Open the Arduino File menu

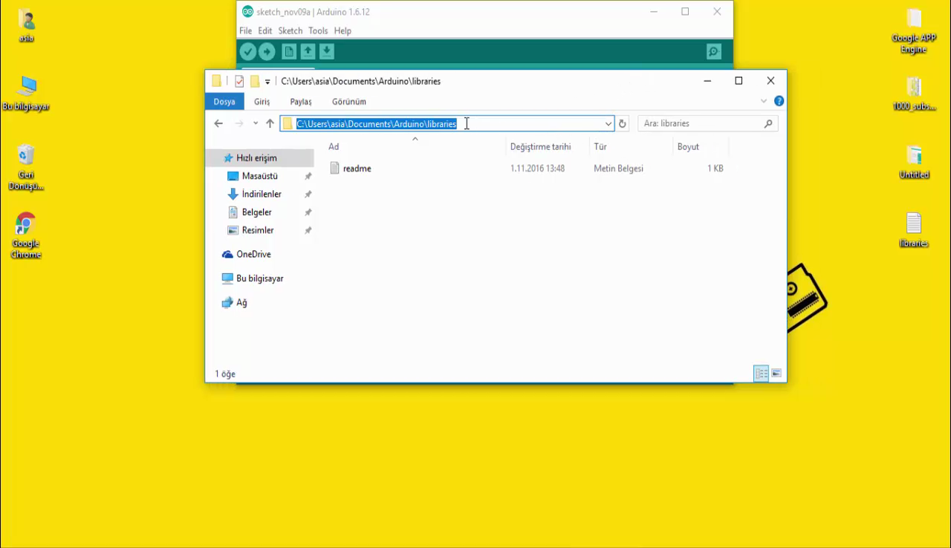click(x=245, y=30)
